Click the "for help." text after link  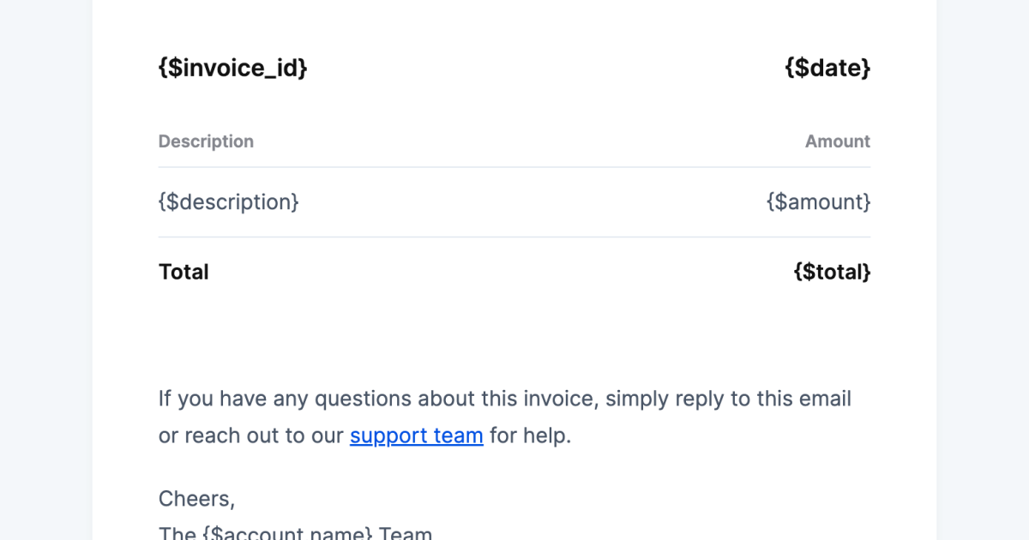point(530,435)
